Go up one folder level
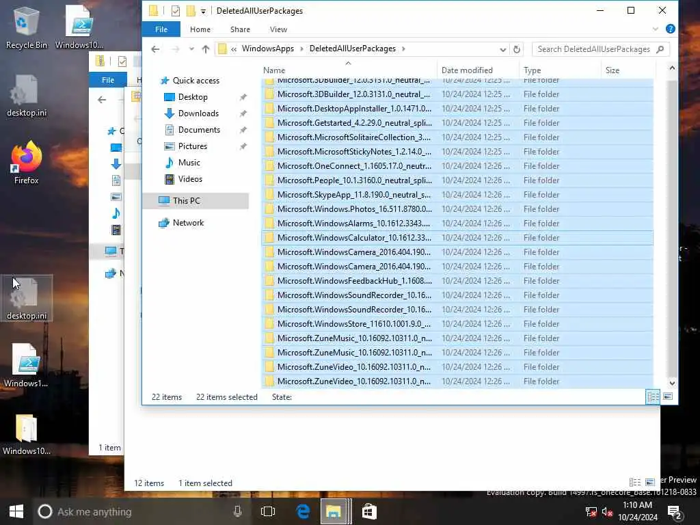700x525 pixels. coord(205,49)
